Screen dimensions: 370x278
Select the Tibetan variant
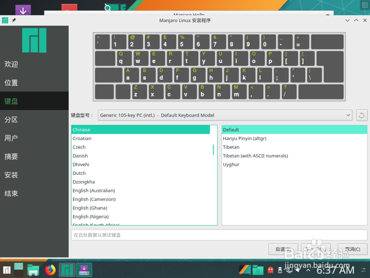[x=294, y=147]
